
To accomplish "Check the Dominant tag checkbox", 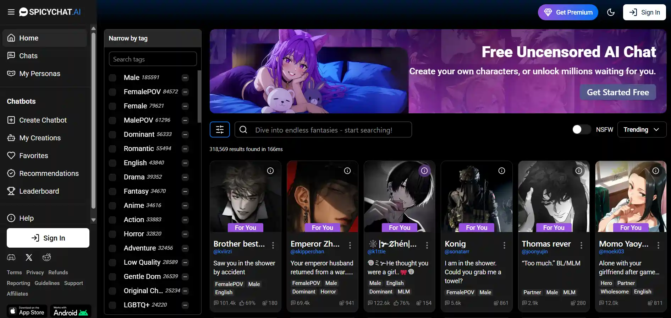I will (112, 135).
